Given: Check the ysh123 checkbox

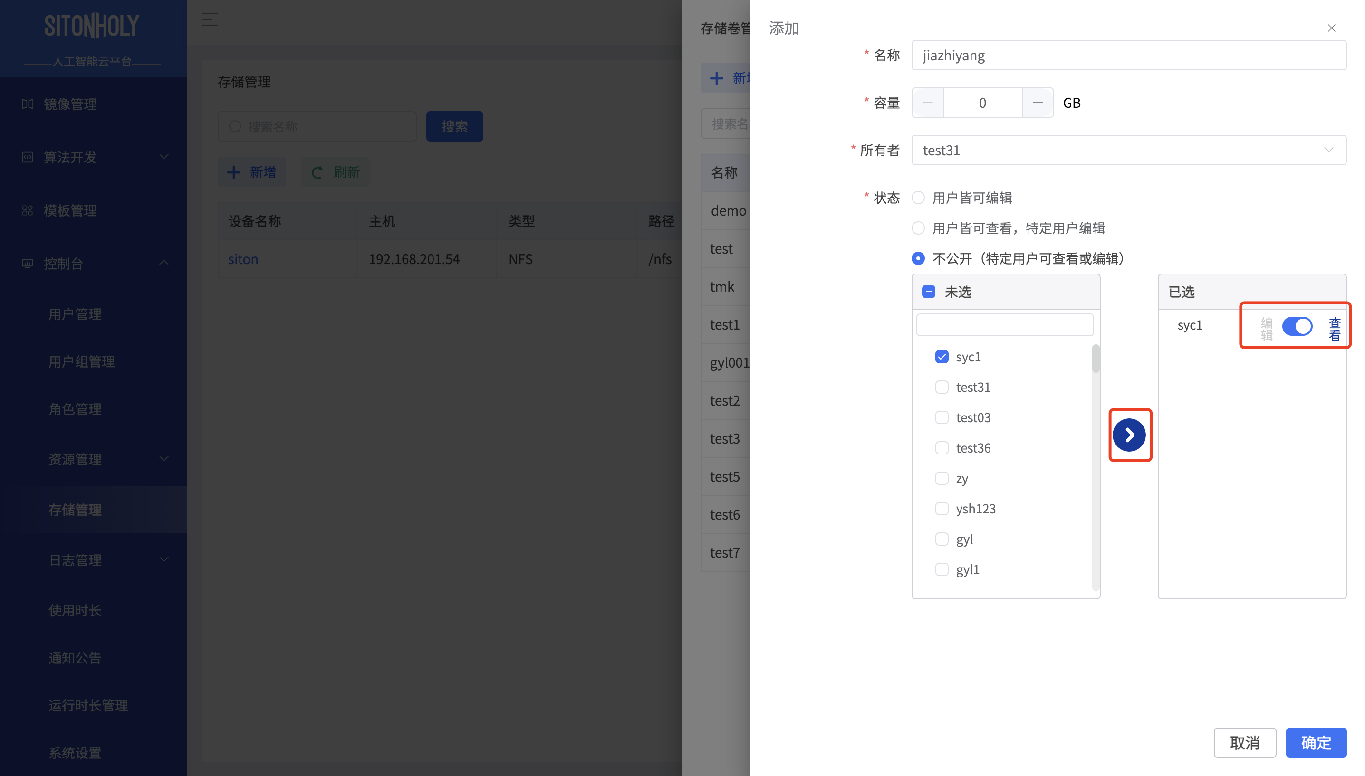Looking at the screenshot, I should pyautogui.click(x=942, y=509).
